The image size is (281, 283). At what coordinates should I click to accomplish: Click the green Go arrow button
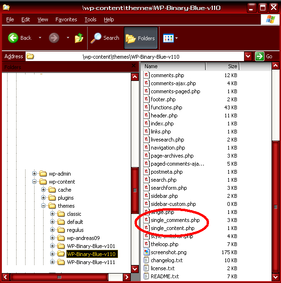coord(260,56)
